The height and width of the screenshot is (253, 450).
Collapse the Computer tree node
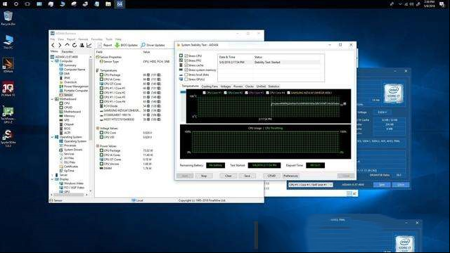click(52, 61)
